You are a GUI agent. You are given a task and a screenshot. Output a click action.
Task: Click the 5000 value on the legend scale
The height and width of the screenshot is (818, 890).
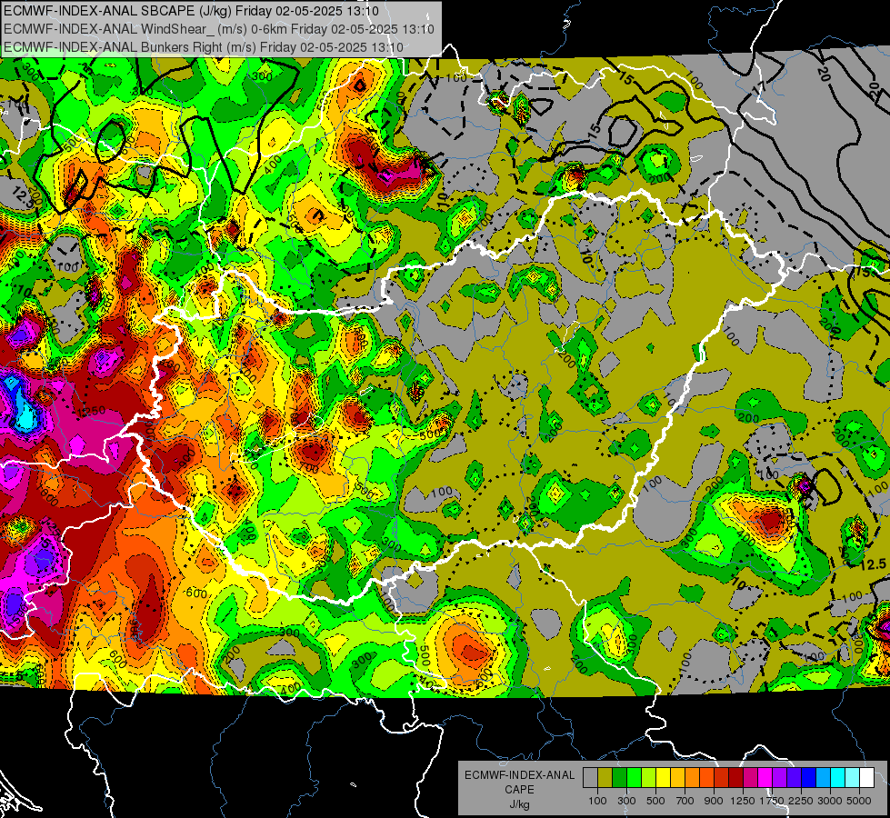point(859,801)
